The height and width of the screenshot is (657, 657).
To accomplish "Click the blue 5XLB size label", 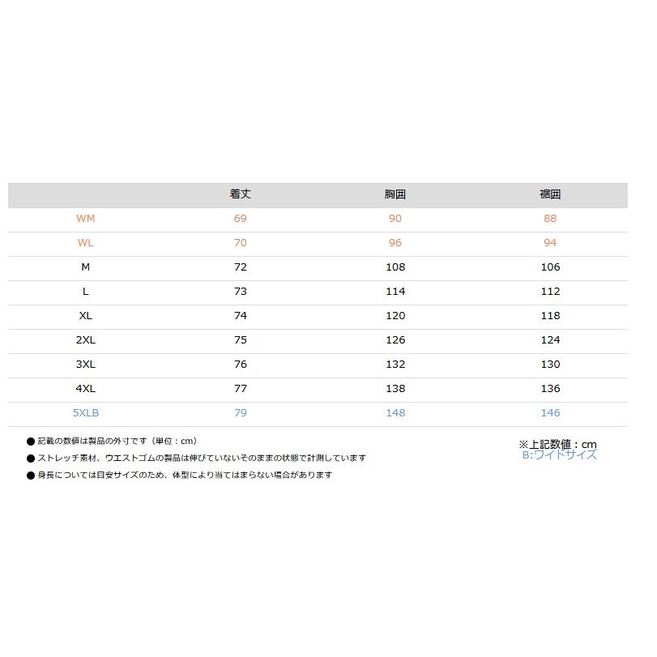I will point(86,412).
